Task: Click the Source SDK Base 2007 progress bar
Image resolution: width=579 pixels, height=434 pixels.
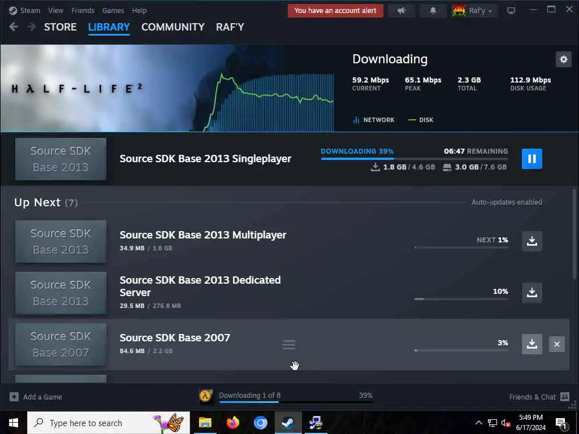Action: click(x=461, y=350)
